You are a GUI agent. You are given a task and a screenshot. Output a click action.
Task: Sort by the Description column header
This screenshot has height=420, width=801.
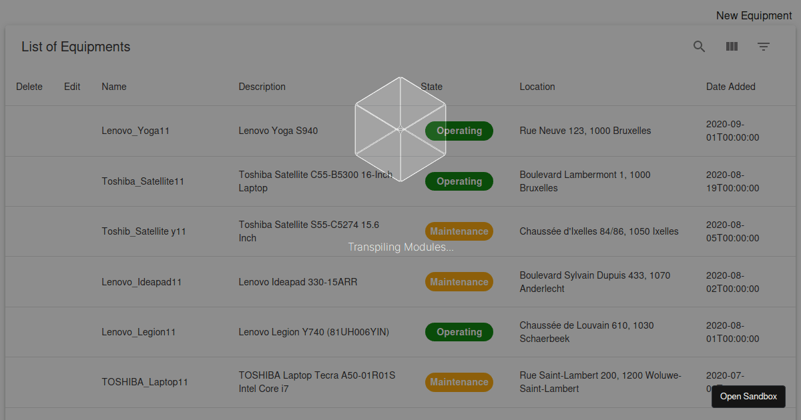[x=262, y=87]
